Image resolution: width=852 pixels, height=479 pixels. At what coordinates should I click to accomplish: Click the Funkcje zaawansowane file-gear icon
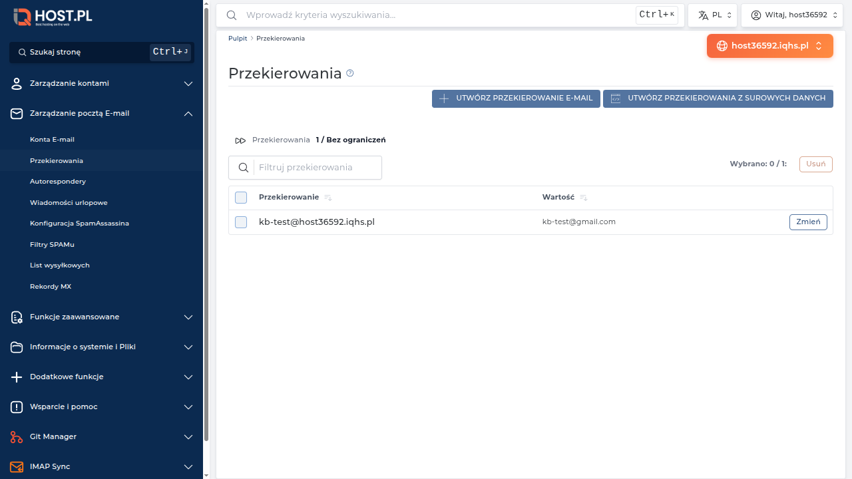[17, 317]
